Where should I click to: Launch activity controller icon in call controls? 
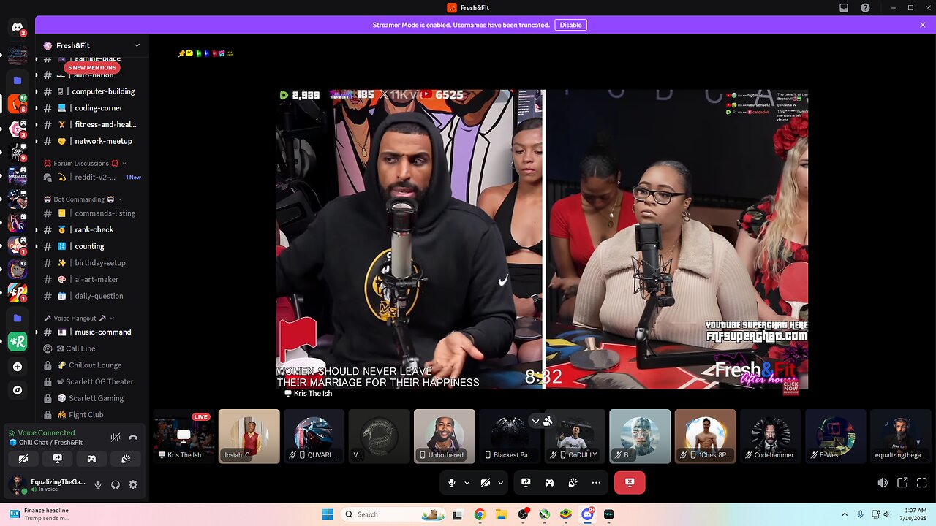[x=549, y=483]
